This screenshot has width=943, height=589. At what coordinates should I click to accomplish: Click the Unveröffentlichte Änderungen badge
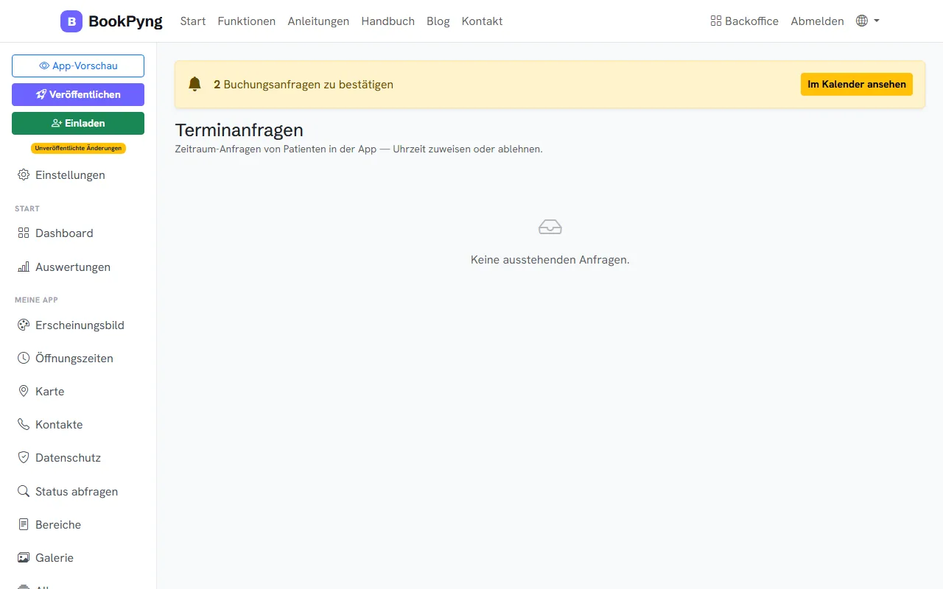tap(78, 148)
